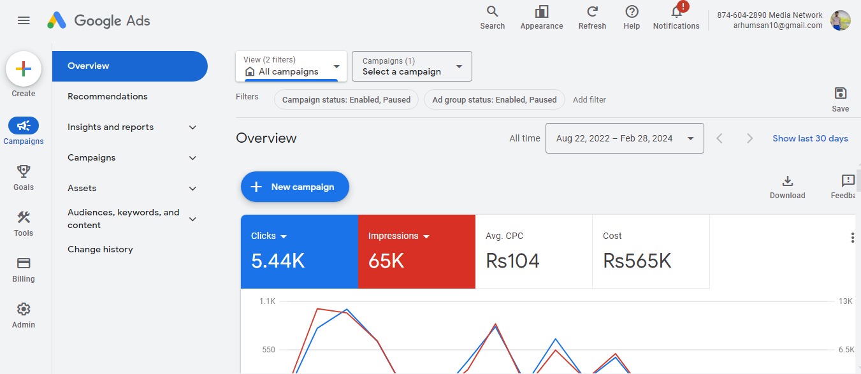Screen dimensions: 861x374
Task: Click the Show last 30 days link
Action: point(810,138)
